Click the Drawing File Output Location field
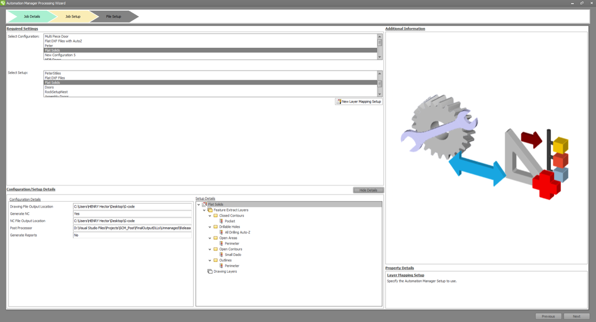596x322 pixels. (x=132, y=207)
